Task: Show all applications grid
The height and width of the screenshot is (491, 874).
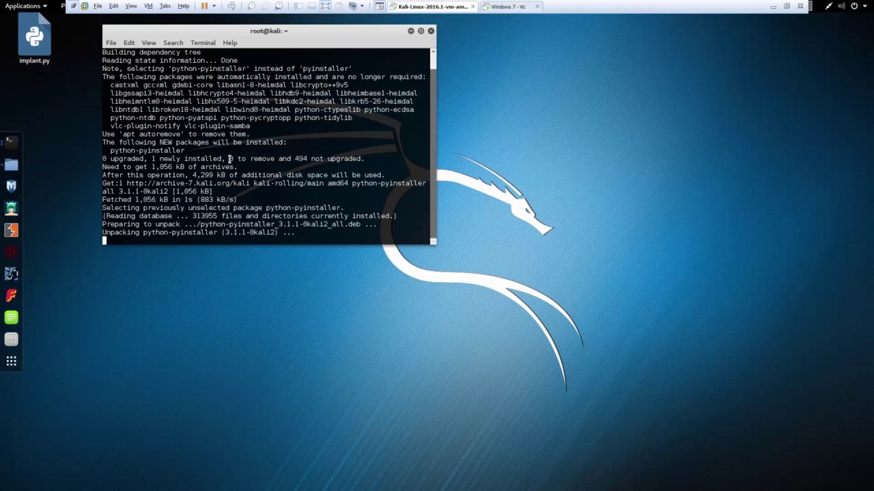Action: (11, 361)
